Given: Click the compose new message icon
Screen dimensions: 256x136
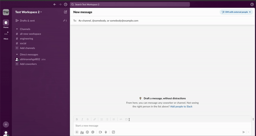Looking at the screenshot, I should tap(66, 12).
